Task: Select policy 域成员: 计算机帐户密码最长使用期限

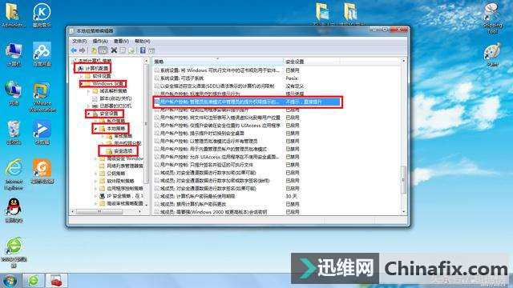Action: (197, 196)
